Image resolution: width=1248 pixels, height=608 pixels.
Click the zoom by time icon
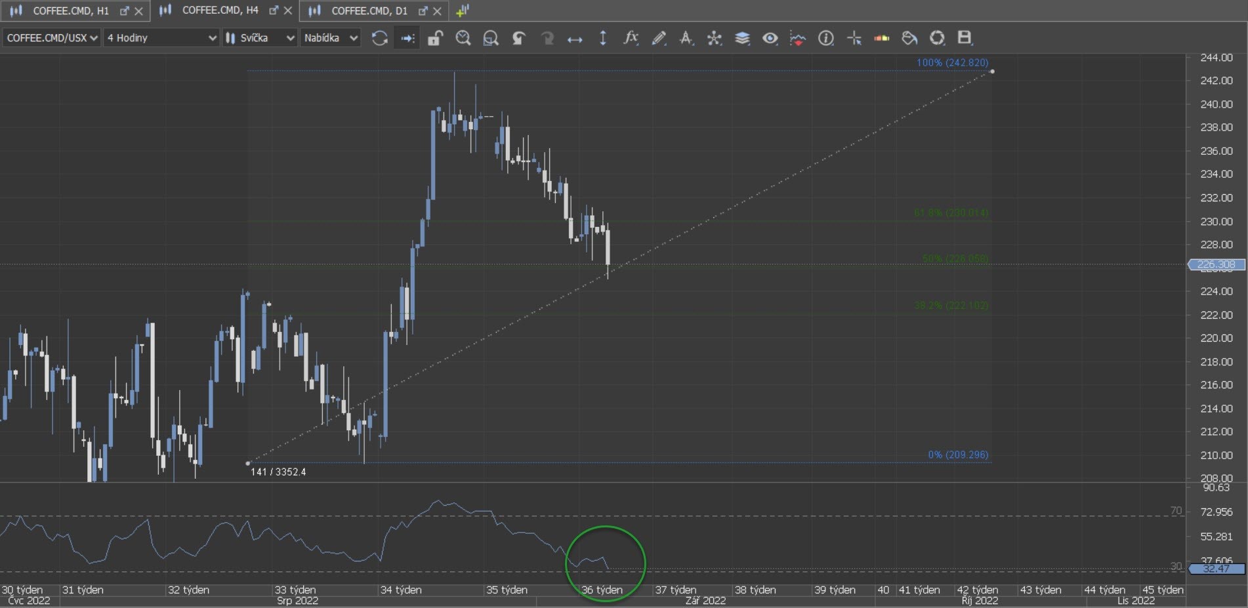point(463,38)
